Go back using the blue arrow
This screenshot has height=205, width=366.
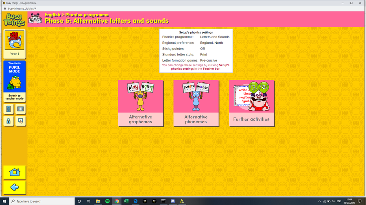point(14,187)
